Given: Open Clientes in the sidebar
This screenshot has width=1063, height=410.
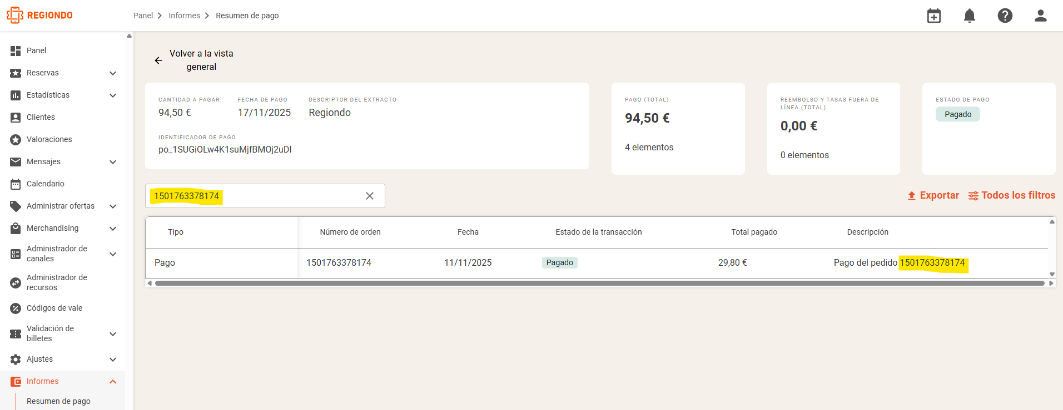Looking at the screenshot, I should pyautogui.click(x=41, y=117).
